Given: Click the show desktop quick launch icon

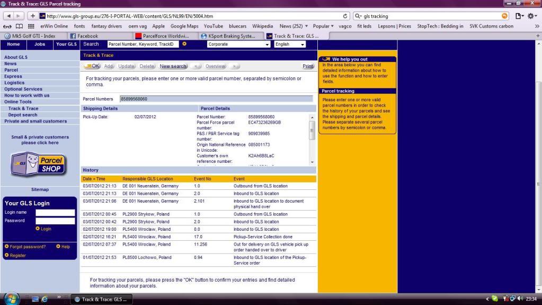Looking at the screenshot, I should (35, 299).
